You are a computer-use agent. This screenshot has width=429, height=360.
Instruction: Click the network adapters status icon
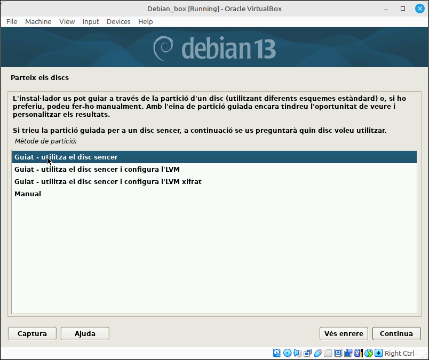307,353
